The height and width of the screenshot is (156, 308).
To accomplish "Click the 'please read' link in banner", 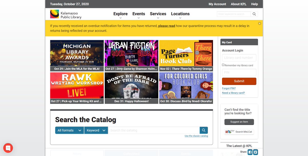I will [x=167, y=26].
